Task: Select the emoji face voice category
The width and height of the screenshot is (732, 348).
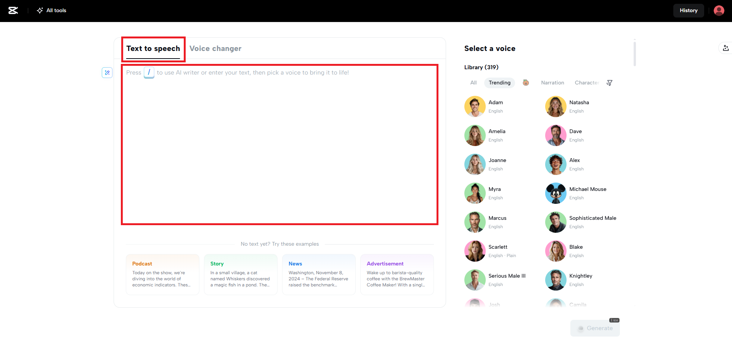Action: click(x=526, y=83)
